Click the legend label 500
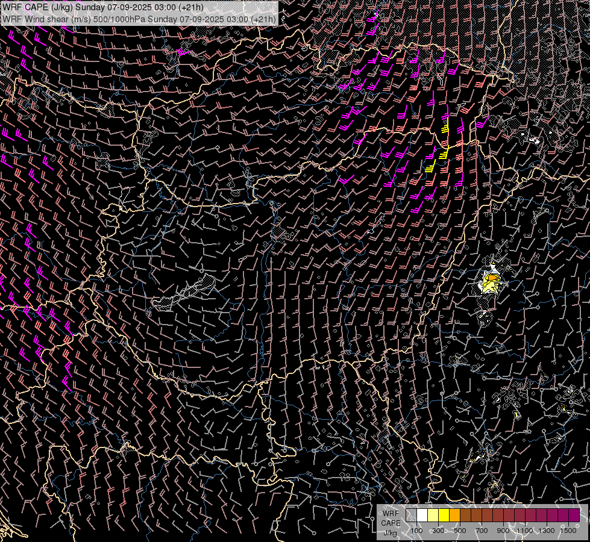The width and height of the screenshot is (590, 542). coord(460,531)
